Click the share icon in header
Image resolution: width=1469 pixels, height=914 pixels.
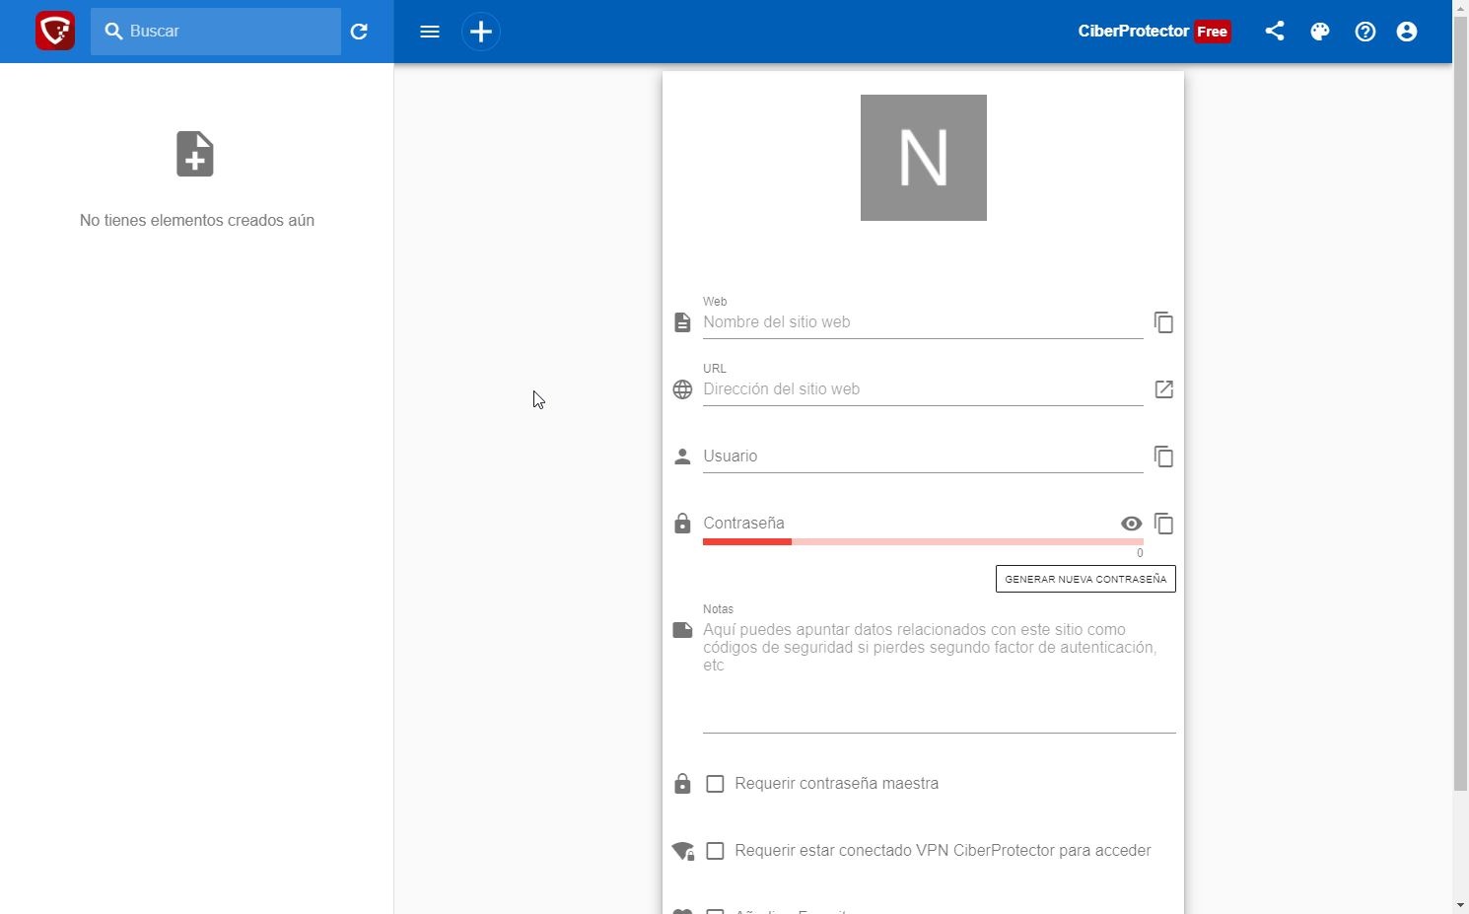tap(1275, 32)
